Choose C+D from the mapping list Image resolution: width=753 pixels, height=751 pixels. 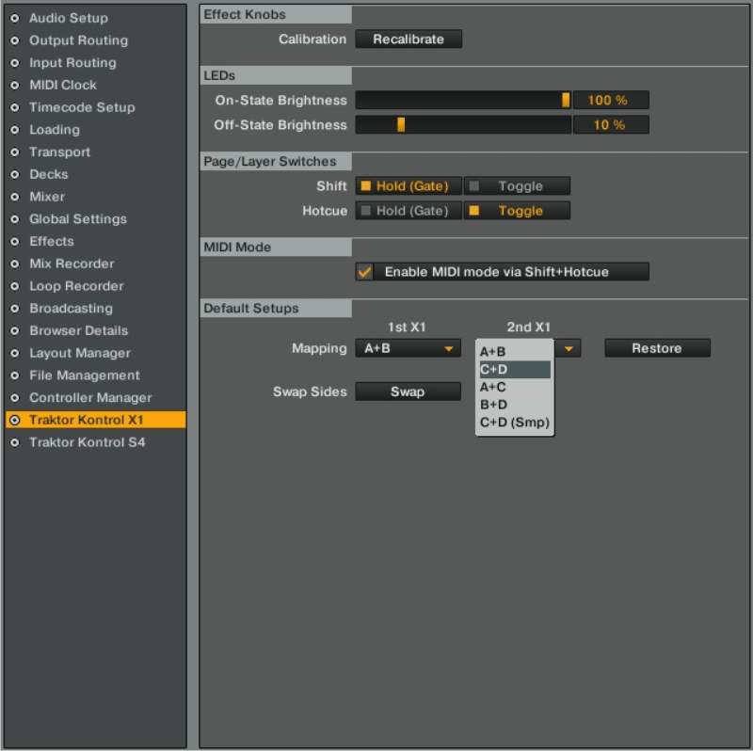point(514,369)
